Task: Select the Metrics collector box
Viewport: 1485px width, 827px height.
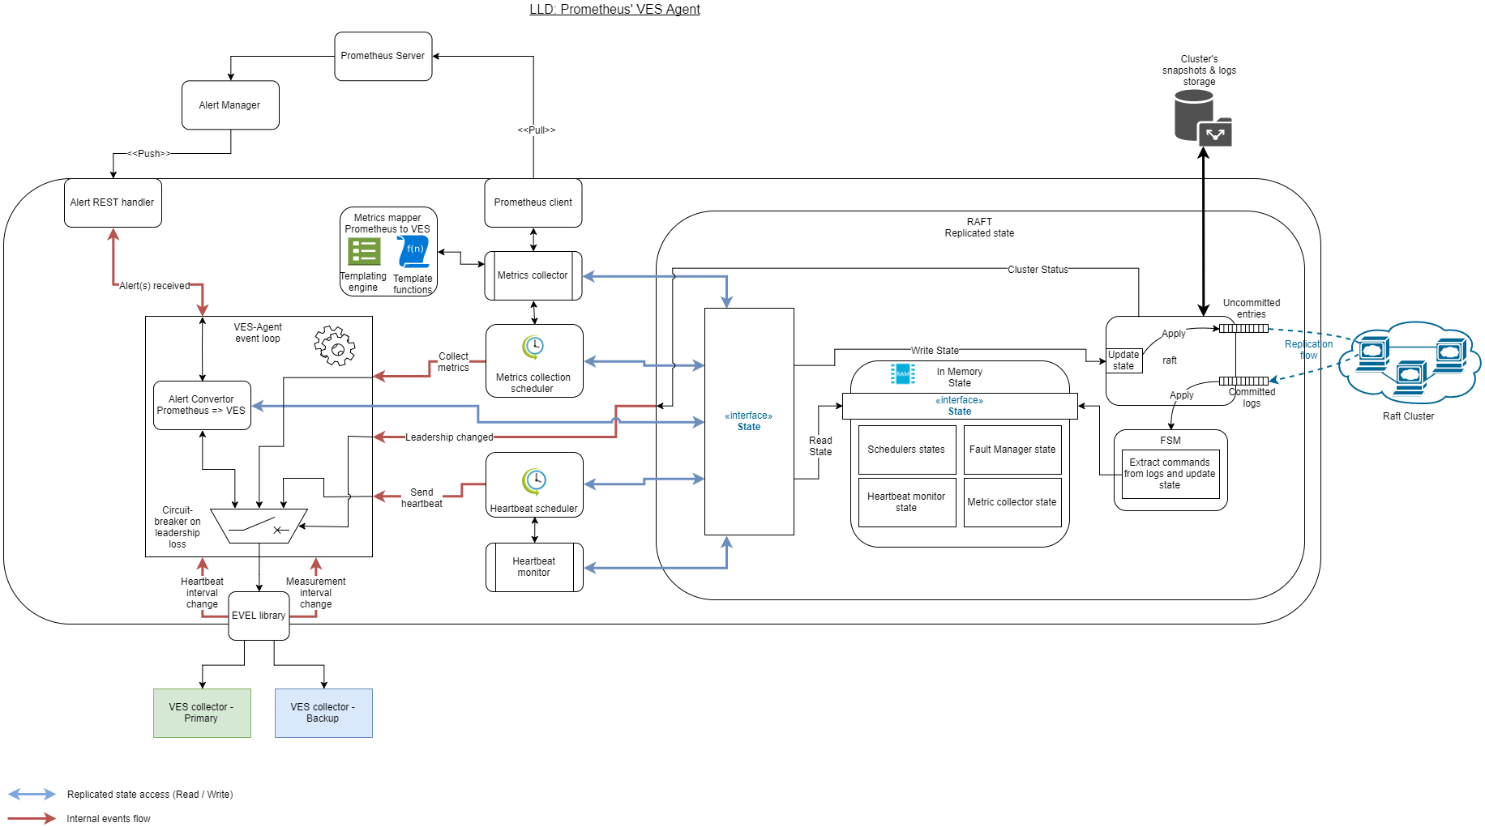Action: (x=533, y=275)
